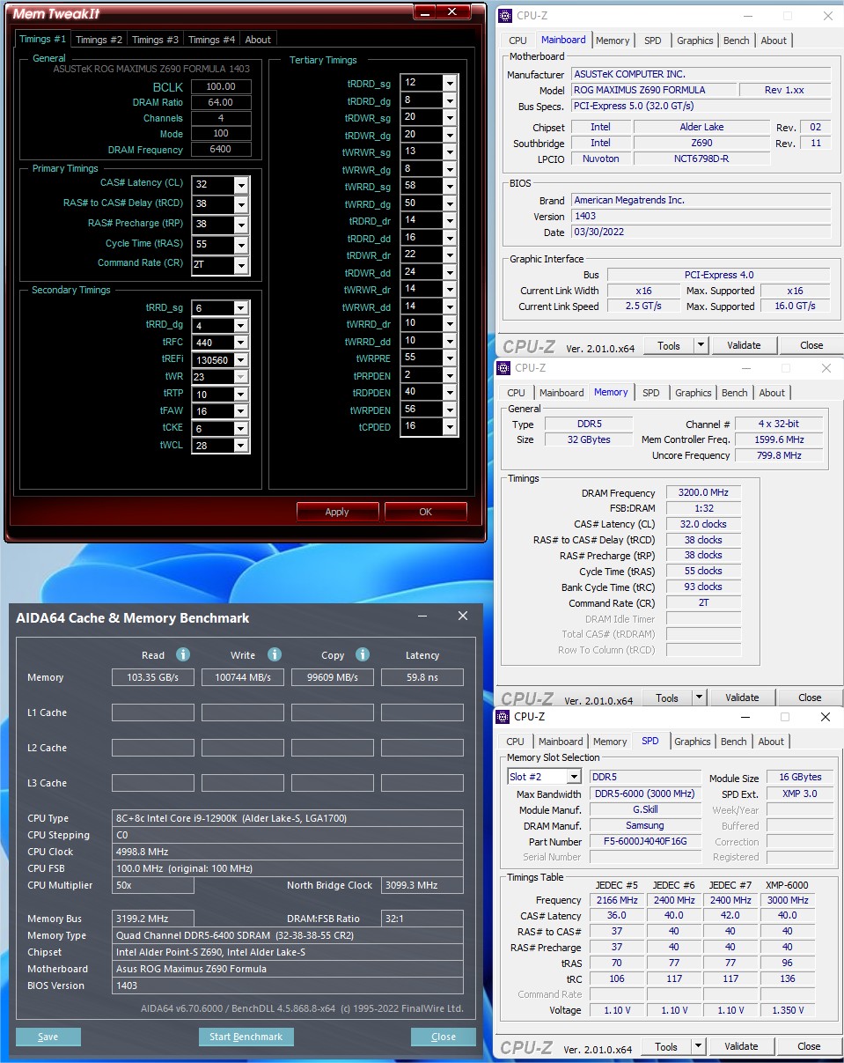Click the BIOS Date value 03/30/2022
Screen dimensions: 844x1063
701,233
